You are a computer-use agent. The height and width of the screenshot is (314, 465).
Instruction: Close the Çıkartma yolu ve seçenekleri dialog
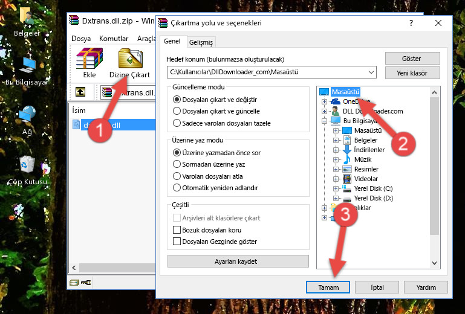click(x=438, y=23)
